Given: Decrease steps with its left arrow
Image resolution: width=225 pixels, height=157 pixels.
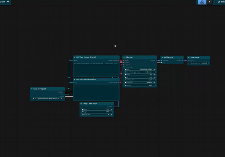Looking at the screenshot, I should point(125,75).
